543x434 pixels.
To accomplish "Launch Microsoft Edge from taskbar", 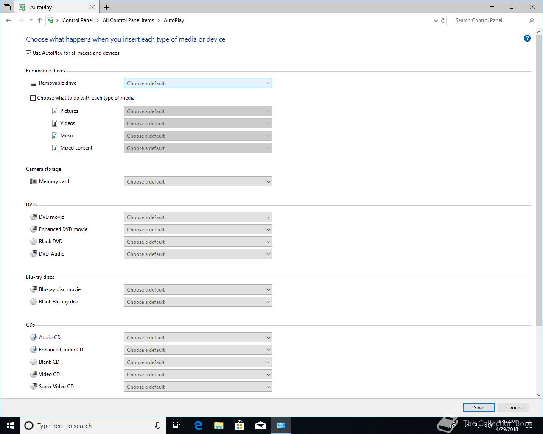I will pos(198,426).
